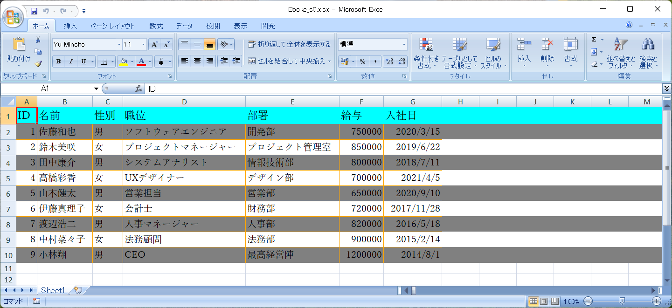Decrease font size with the small A button
Viewport: 672px width, 308px height.
pos(167,45)
